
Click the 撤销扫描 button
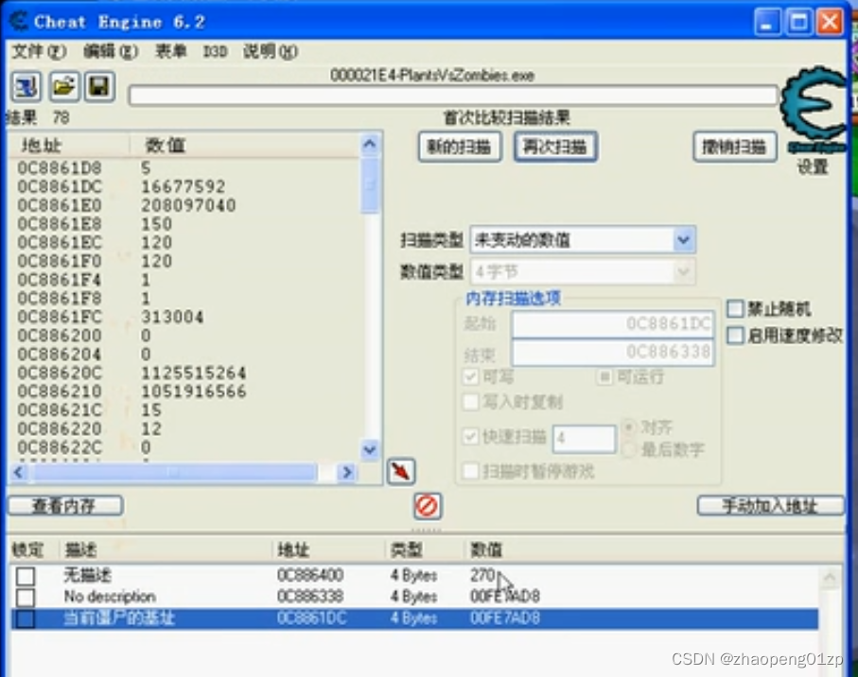(x=735, y=147)
